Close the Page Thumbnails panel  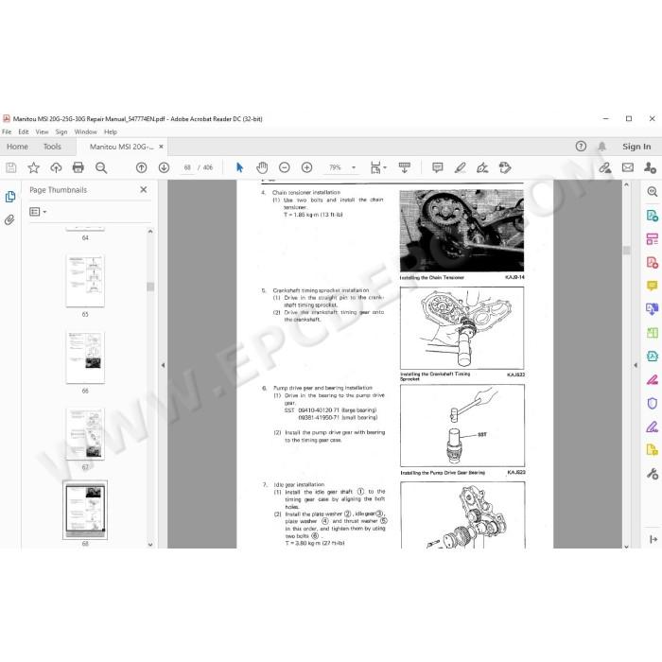144,189
